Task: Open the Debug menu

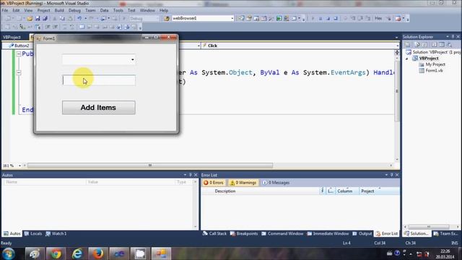Action: (x=74, y=10)
